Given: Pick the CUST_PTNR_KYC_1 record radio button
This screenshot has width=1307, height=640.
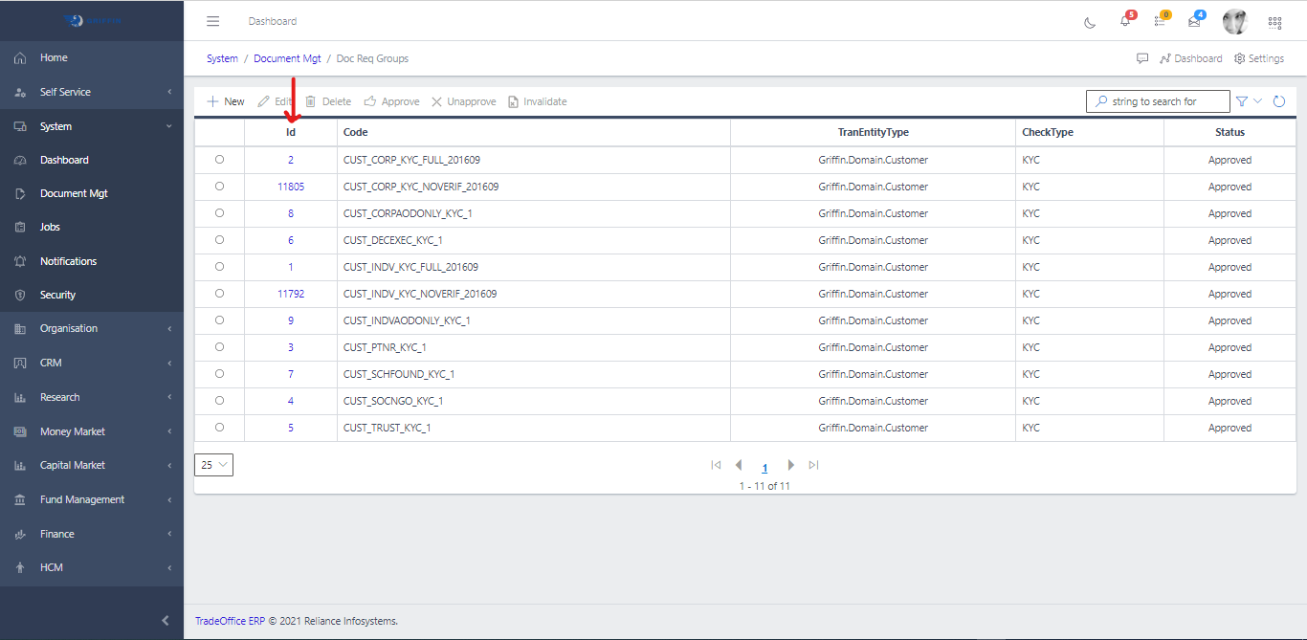Looking at the screenshot, I should [219, 347].
